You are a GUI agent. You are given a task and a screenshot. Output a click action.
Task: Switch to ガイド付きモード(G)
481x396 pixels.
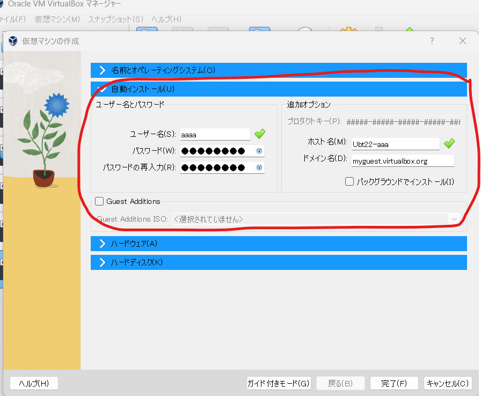pos(279,384)
